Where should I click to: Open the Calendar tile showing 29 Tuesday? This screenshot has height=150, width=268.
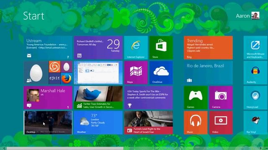tap(98, 47)
